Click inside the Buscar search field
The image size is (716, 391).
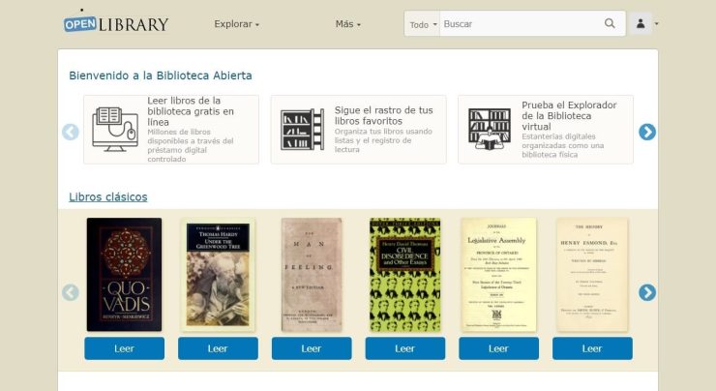(x=521, y=24)
